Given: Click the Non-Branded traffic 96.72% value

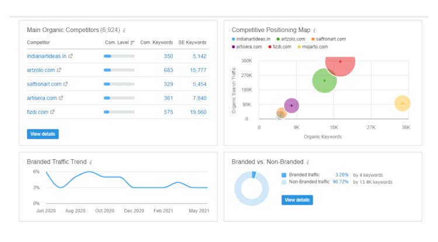Looking at the screenshot, I should 340,182.
